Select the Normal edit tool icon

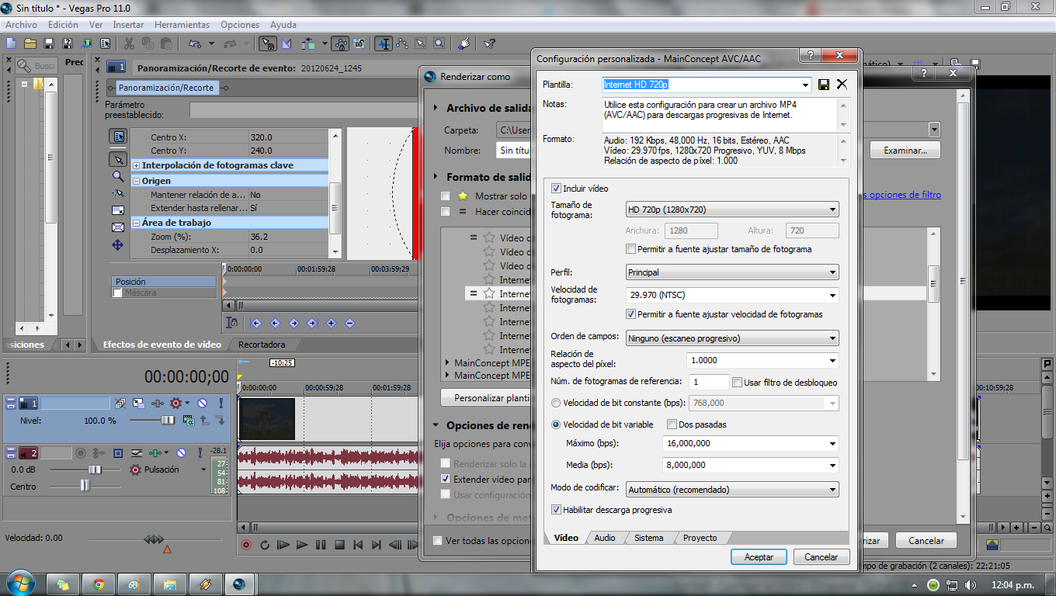coord(383,43)
